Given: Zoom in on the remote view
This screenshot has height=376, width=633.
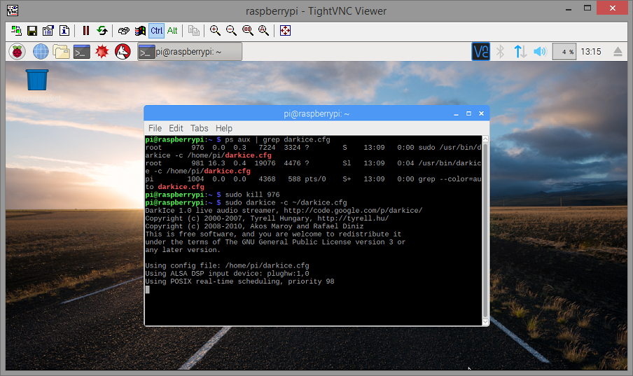Looking at the screenshot, I should 215,31.
